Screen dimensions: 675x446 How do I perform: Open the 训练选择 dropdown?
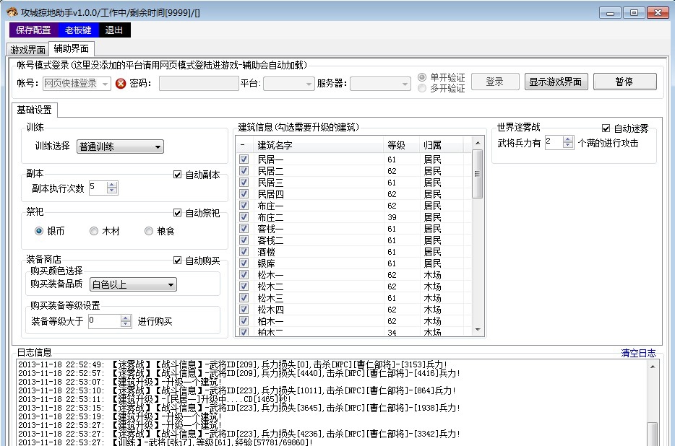(120, 147)
